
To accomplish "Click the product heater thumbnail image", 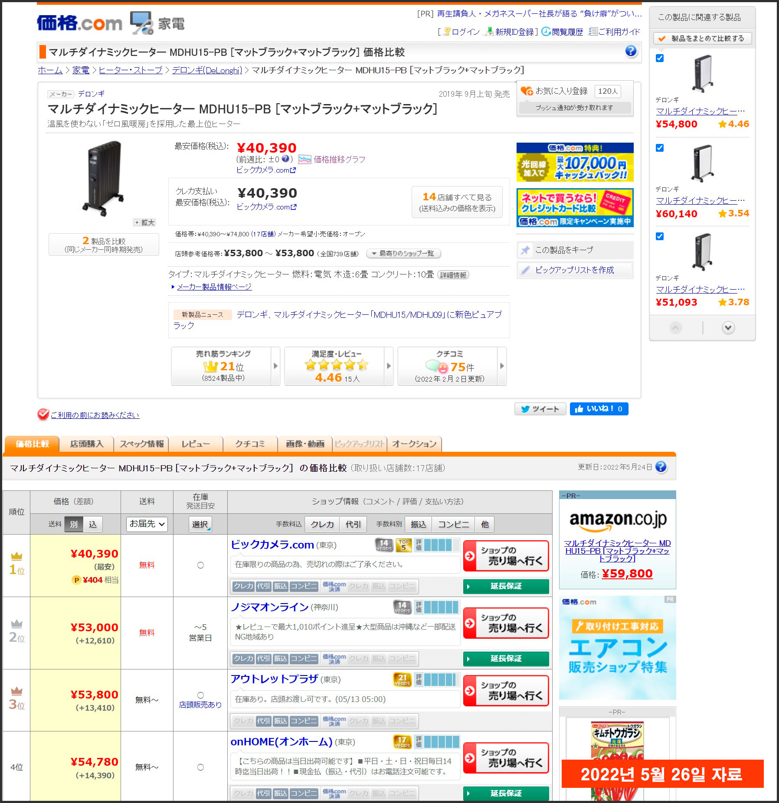I will 104,178.
